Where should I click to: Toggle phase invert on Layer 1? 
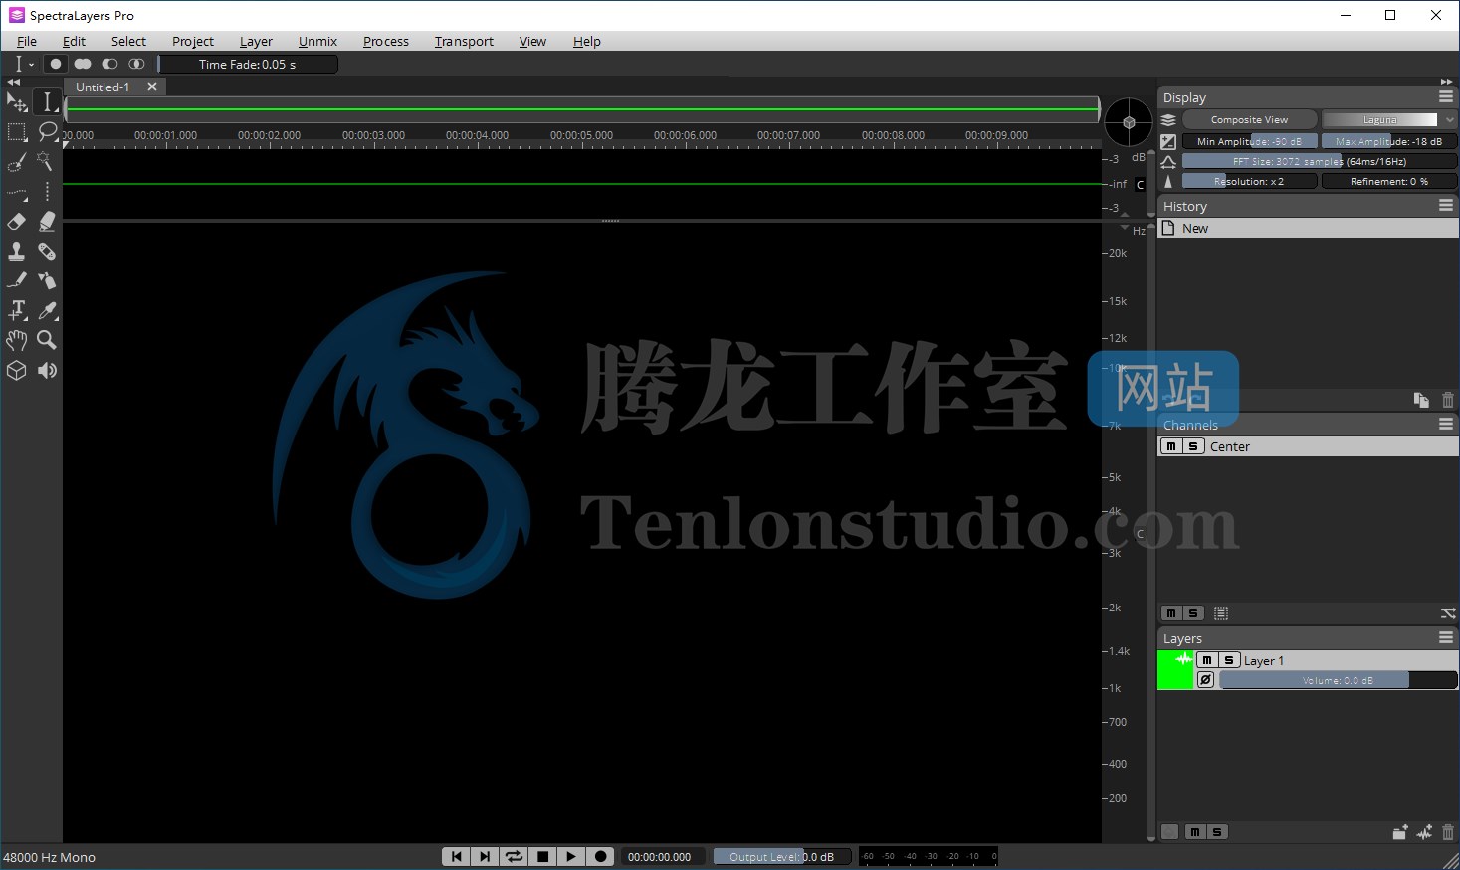point(1206,680)
